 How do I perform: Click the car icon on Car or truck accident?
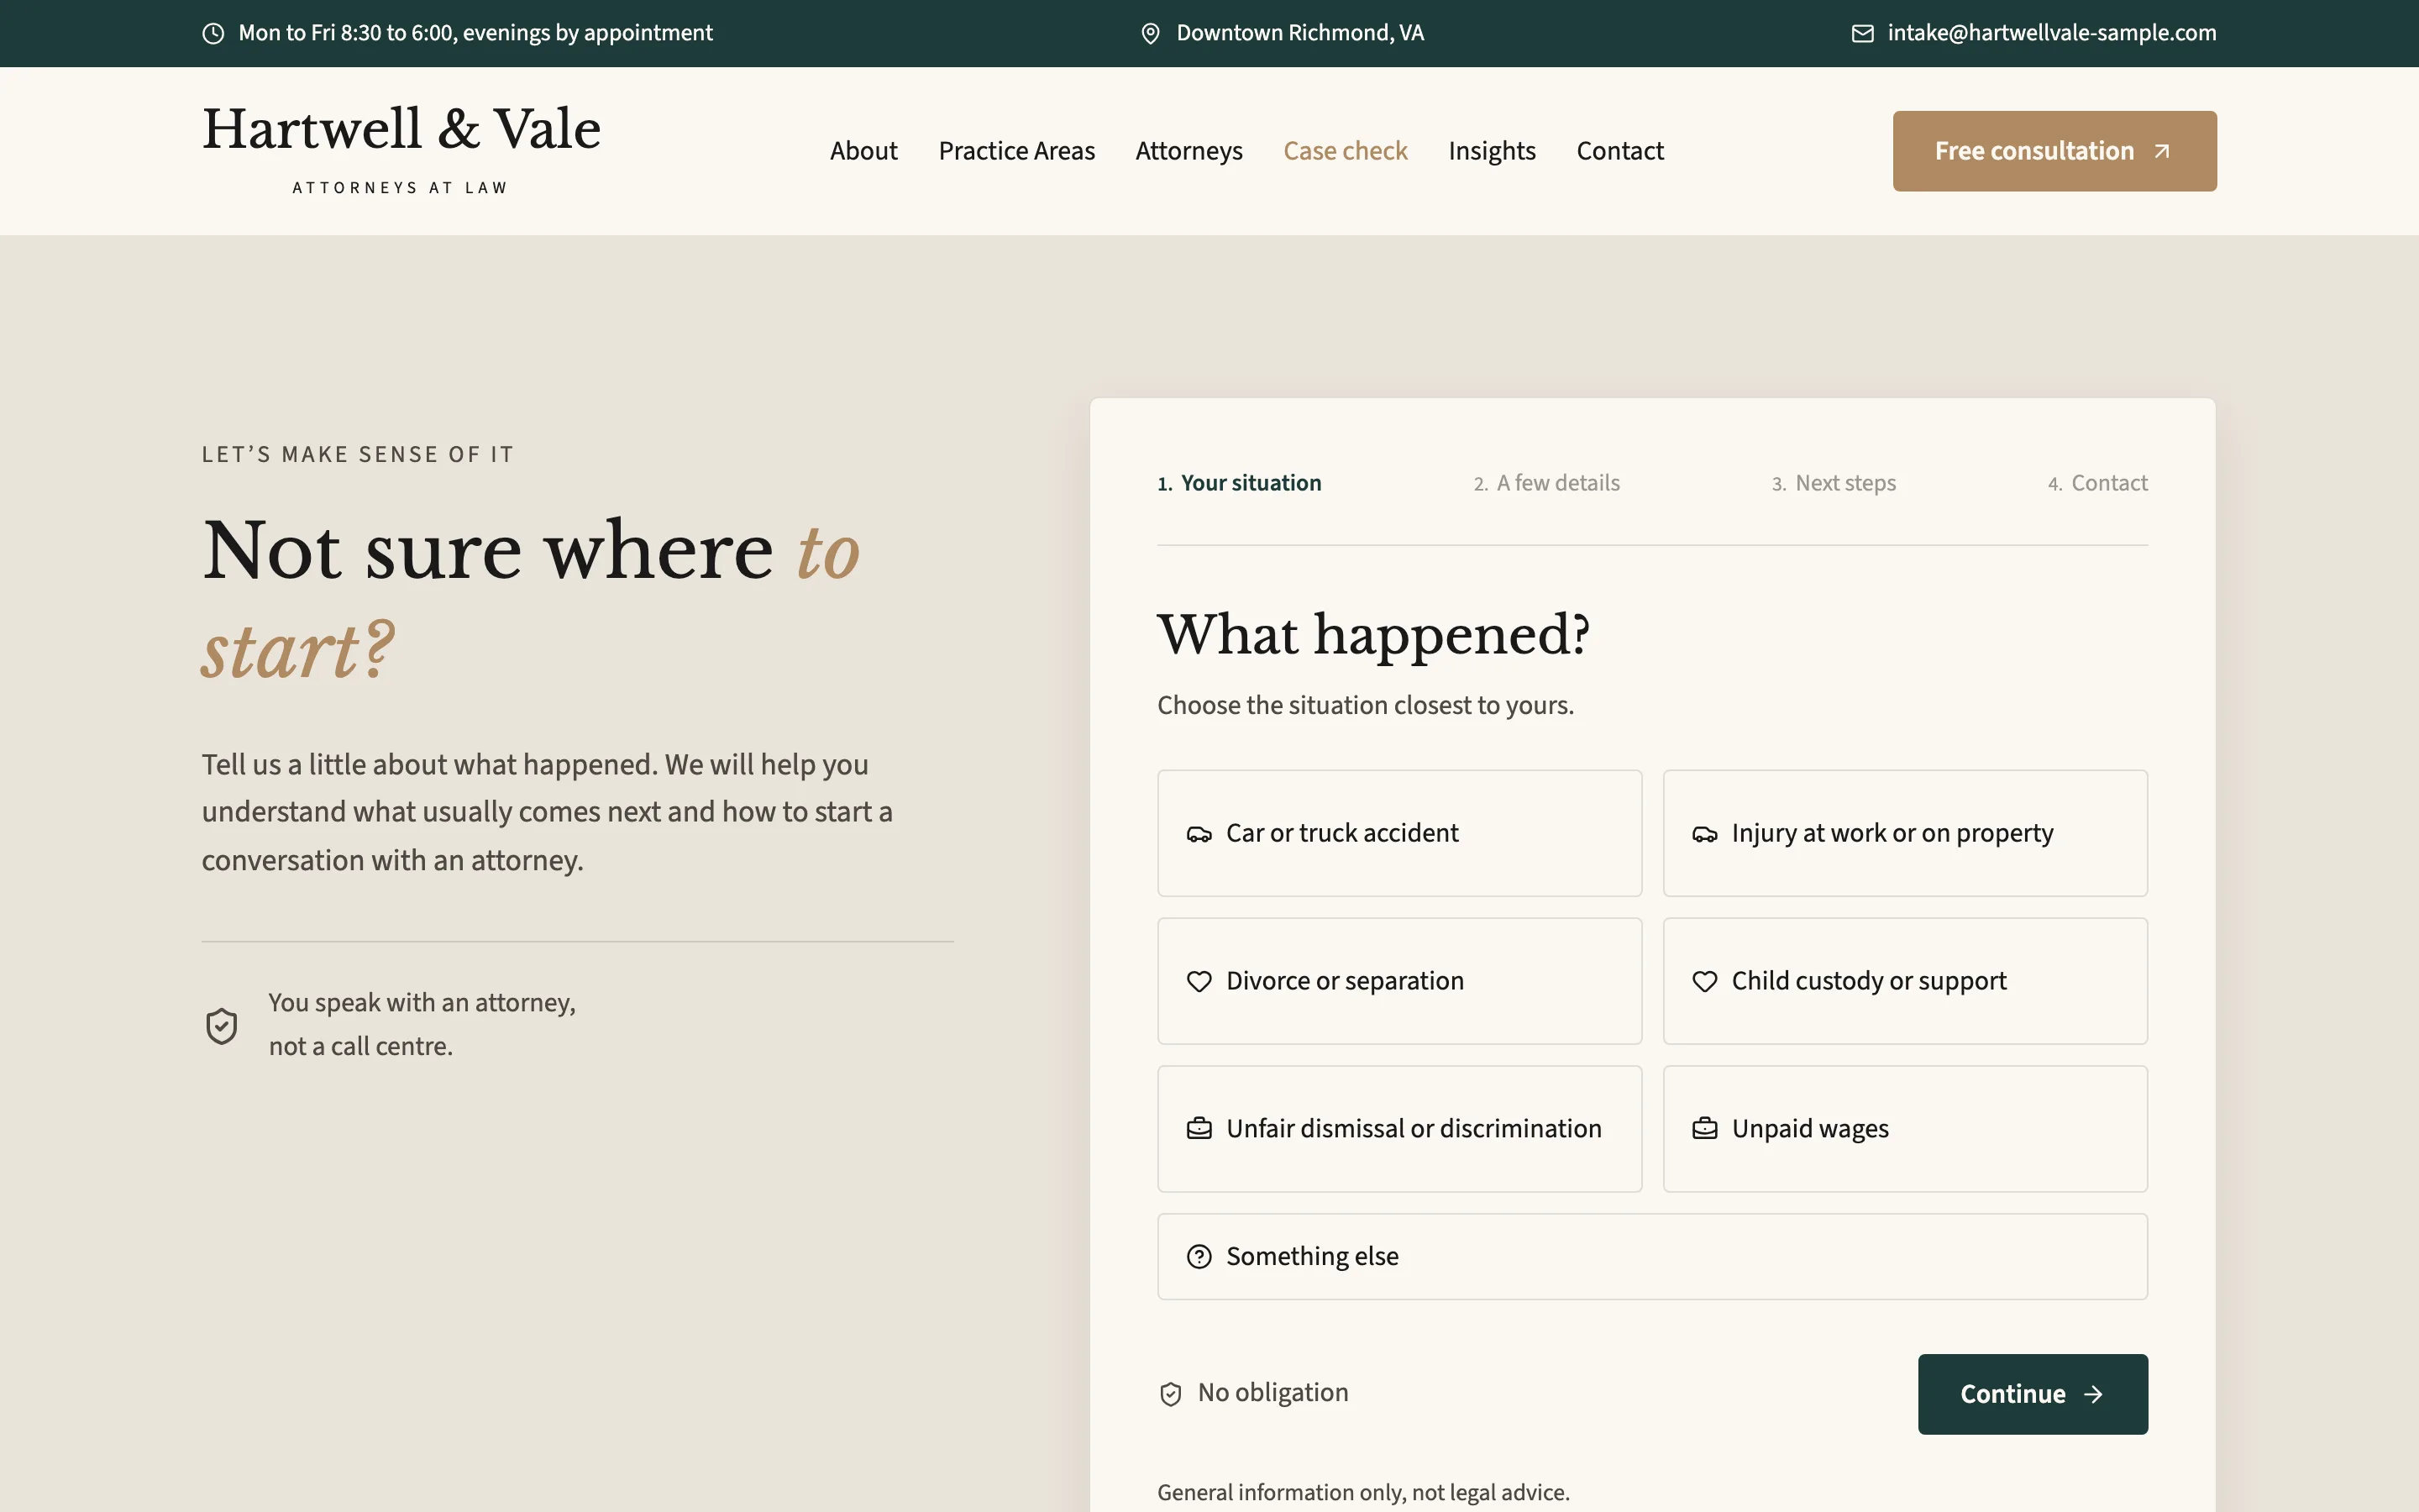tap(1199, 834)
